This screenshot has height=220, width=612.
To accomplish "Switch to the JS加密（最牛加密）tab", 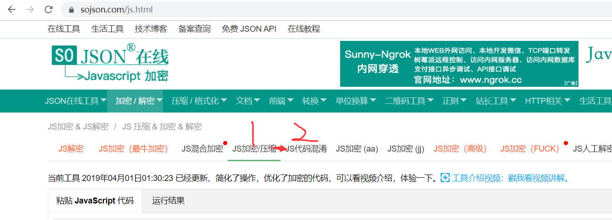I will [133, 149].
